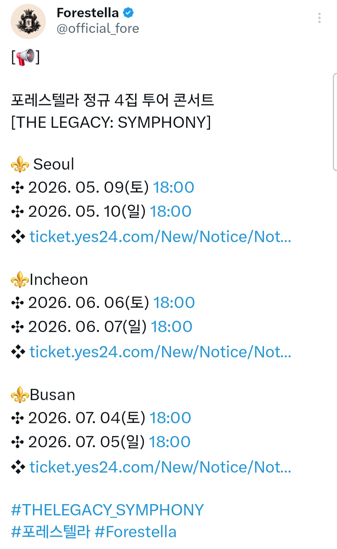The width and height of the screenshot is (337, 549).
Task: Click 18:00 time for 05. 09 show
Action: (173, 187)
